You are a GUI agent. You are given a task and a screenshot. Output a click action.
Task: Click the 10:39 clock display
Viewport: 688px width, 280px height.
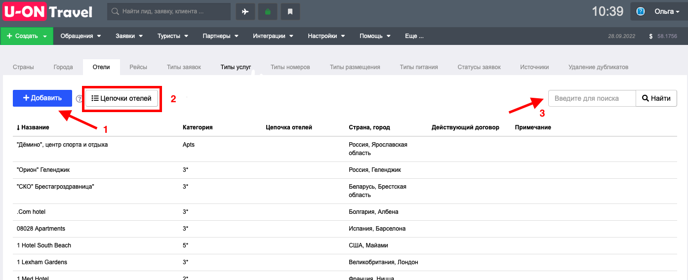point(607,11)
